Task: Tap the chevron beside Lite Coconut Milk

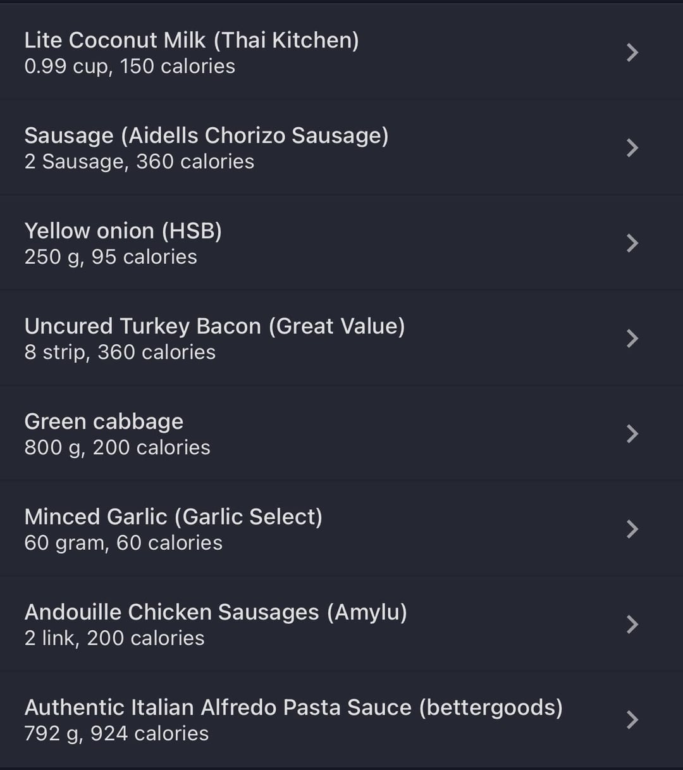Action: click(632, 53)
